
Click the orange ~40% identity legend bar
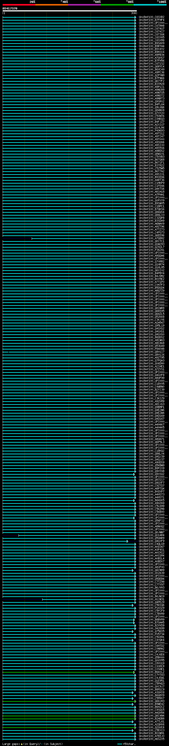point(52,5)
